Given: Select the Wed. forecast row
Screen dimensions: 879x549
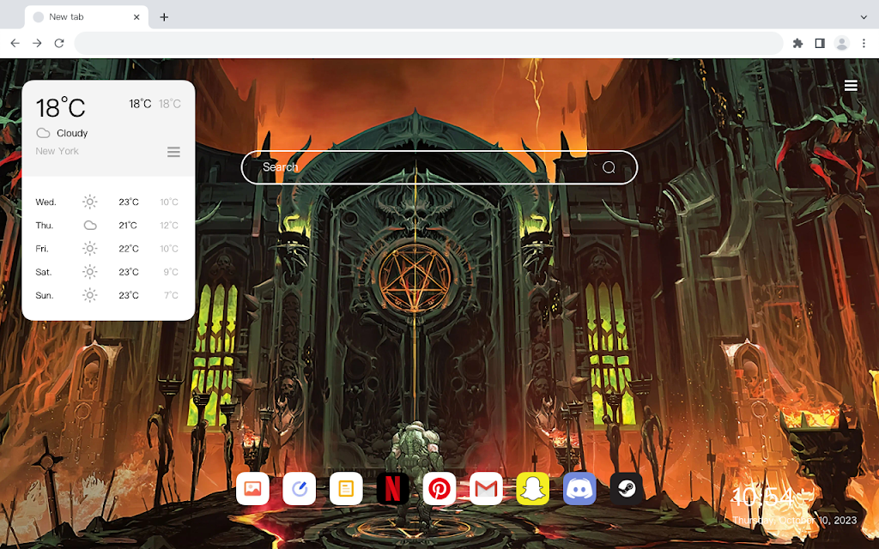Looking at the screenshot, I should (107, 202).
